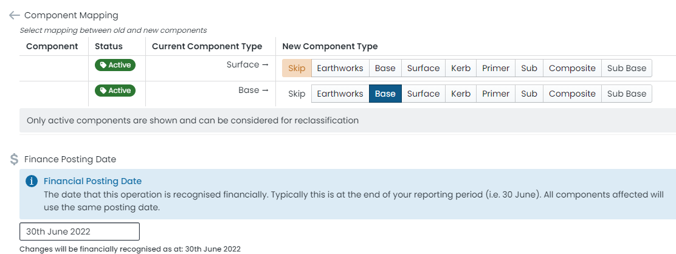This screenshot has width=676, height=254.
Task: Set Base component to Surface type
Action: (x=423, y=94)
